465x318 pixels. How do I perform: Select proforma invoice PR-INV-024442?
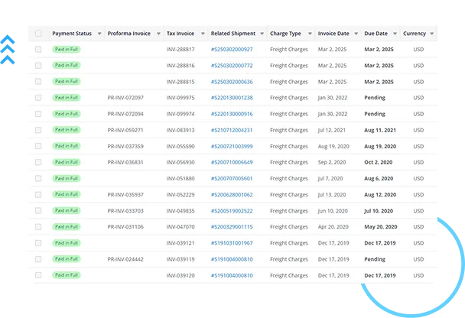(x=125, y=259)
